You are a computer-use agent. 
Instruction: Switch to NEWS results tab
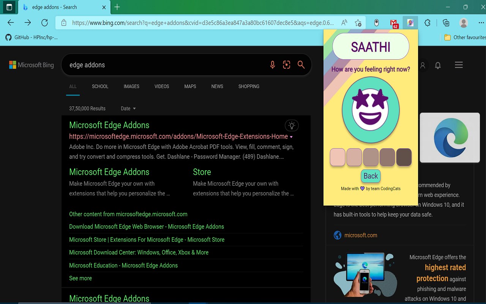click(217, 87)
